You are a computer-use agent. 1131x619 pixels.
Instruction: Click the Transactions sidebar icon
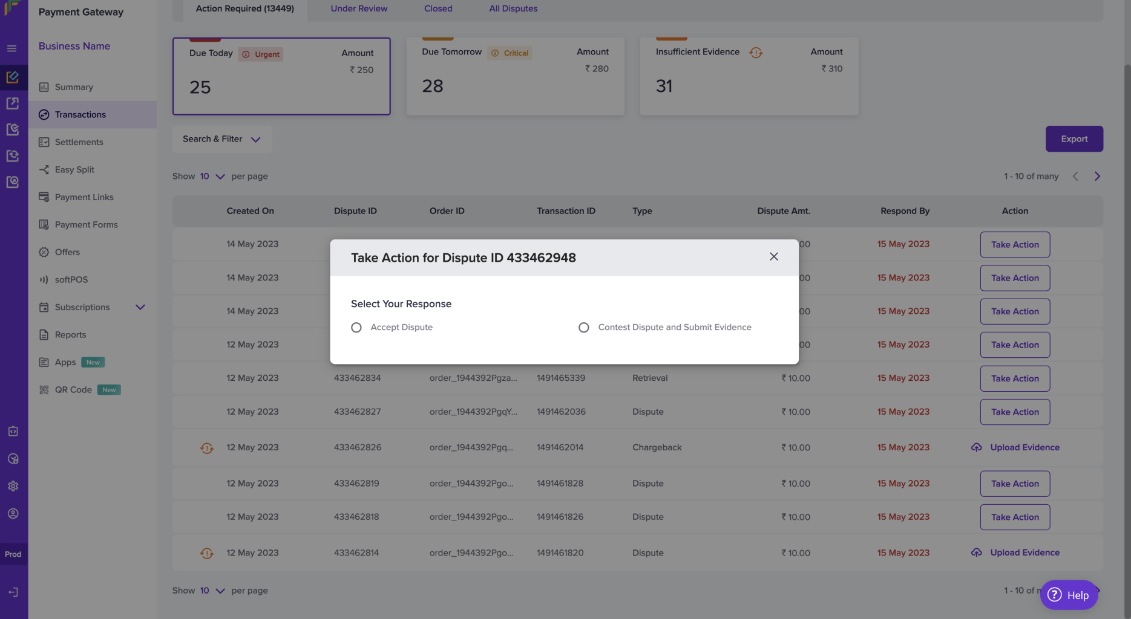click(x=44, y=115)
